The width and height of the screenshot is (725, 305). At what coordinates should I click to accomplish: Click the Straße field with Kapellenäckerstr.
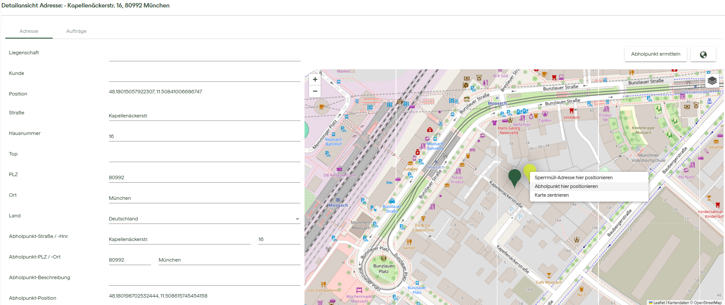[204, 116]
